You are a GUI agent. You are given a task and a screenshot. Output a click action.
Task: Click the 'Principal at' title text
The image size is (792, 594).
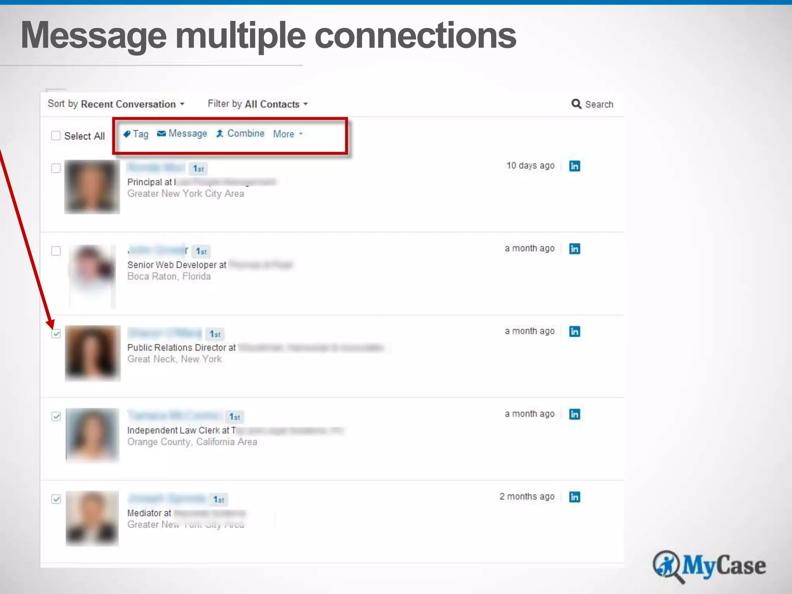tap(150, 182)
